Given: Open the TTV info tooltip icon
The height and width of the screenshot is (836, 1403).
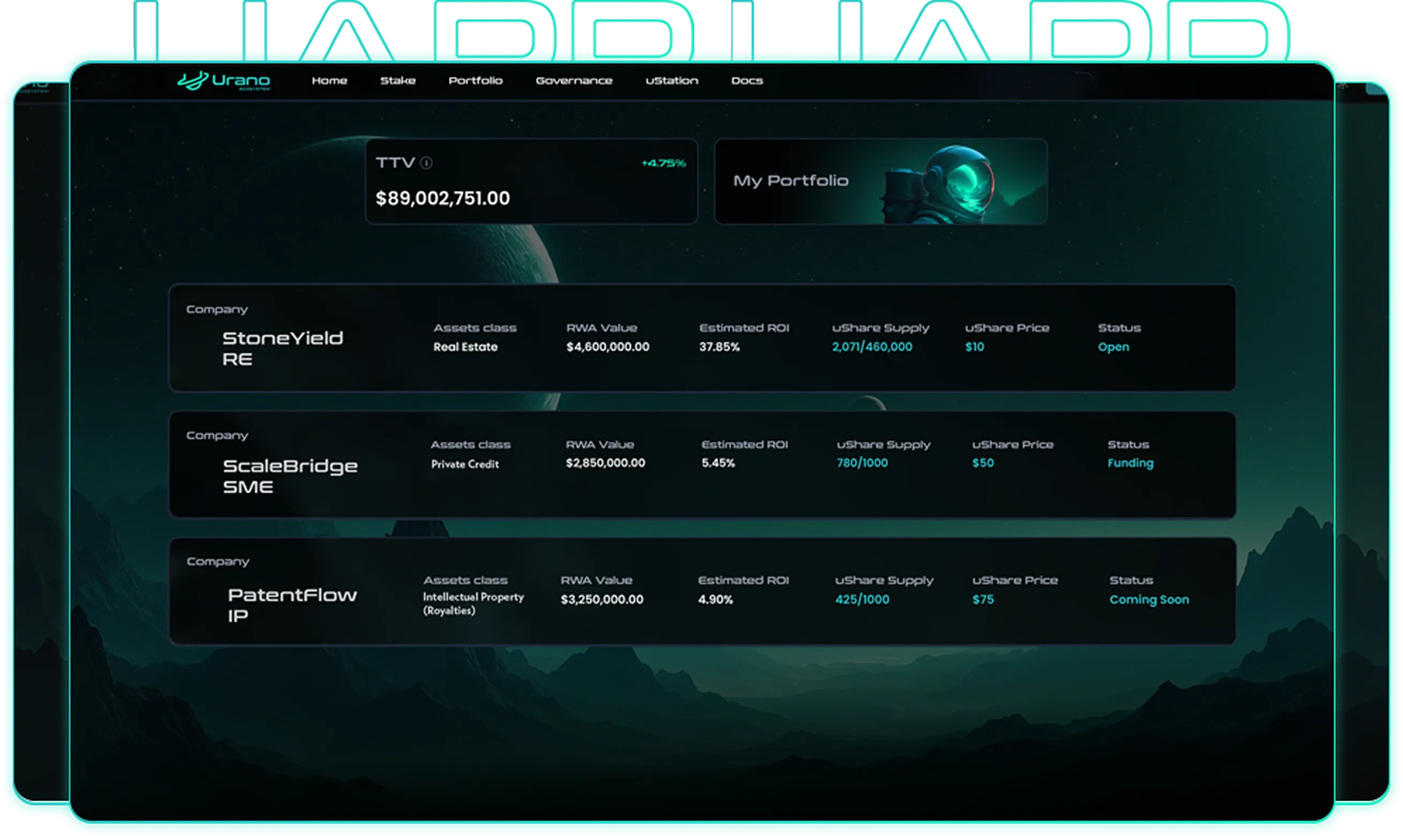Looking at the screenshot, I should pos(426,163).
